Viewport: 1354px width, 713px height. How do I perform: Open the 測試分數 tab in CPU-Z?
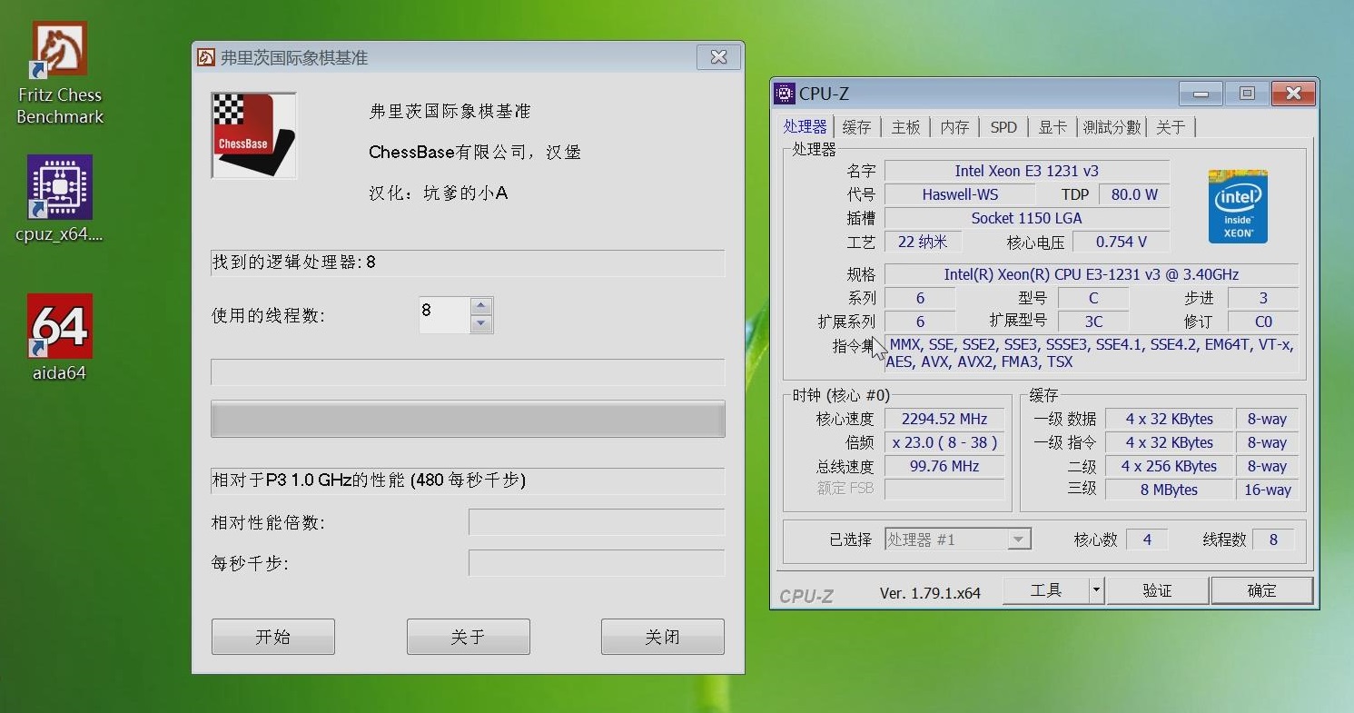tap(1112, 127)
